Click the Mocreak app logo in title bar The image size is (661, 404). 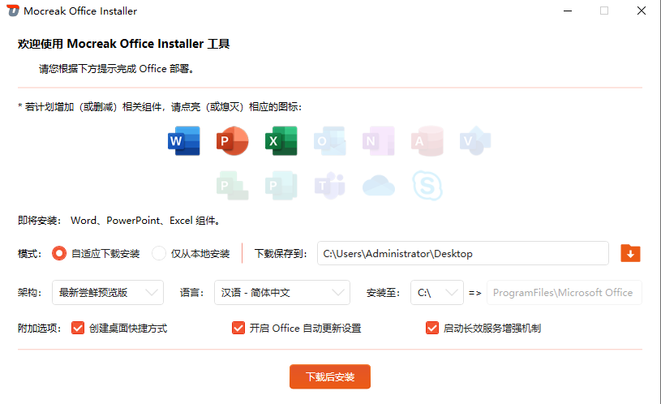13,11
